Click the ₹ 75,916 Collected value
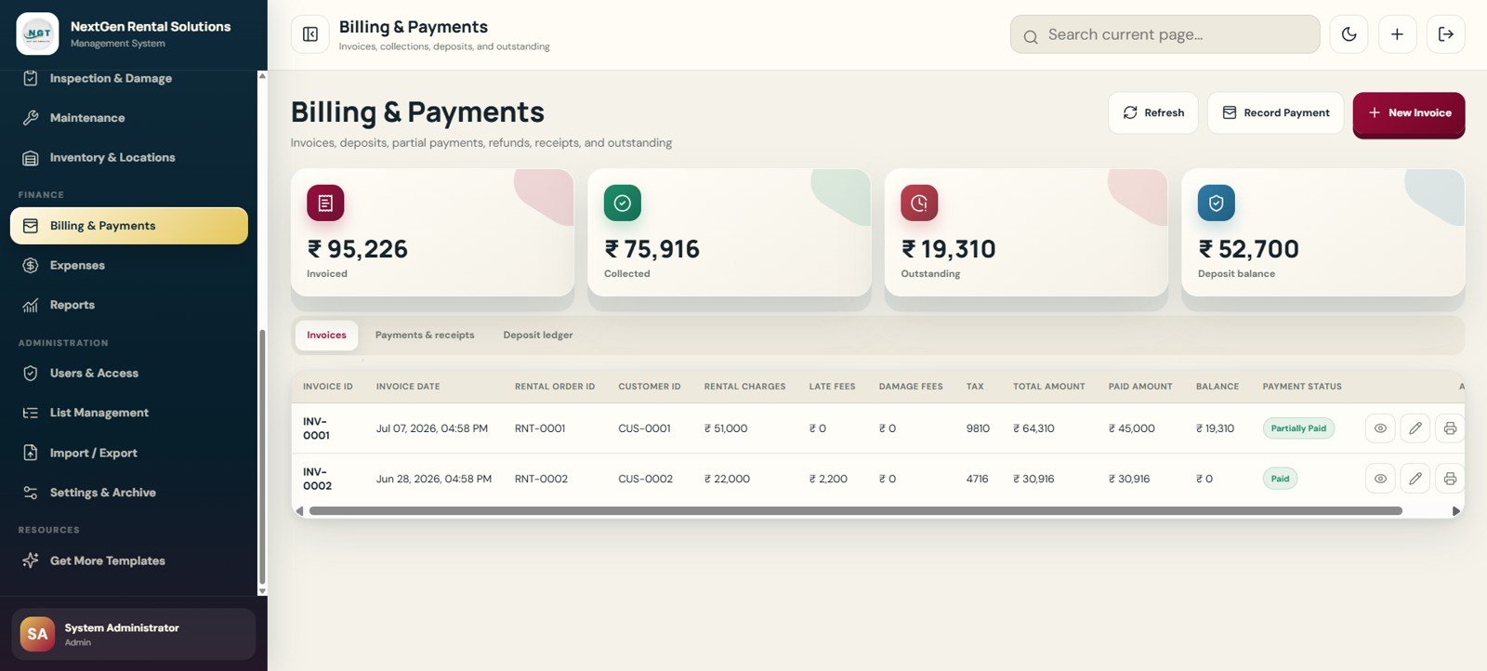This screenshot has width=1487, height=671. pos(652,249)
